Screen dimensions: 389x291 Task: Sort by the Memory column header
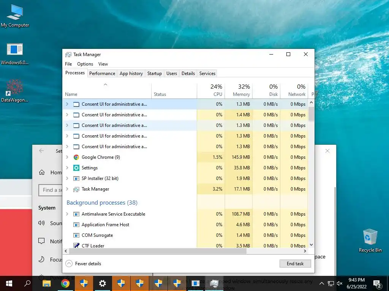[x=239, y=91]
